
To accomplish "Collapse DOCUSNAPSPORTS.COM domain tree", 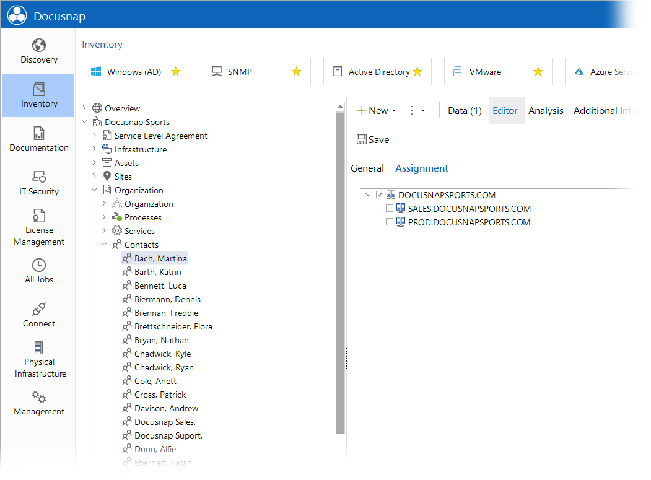I will (x=368, y=194).
